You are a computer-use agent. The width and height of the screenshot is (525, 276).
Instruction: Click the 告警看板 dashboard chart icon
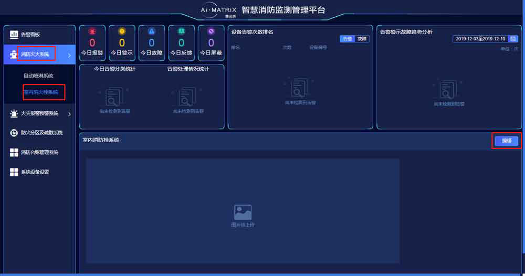pyautogui.click(x=14, y=35)
